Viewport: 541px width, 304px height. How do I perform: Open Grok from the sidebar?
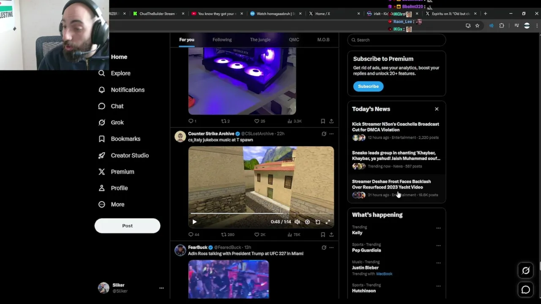(x=111, y=122)
